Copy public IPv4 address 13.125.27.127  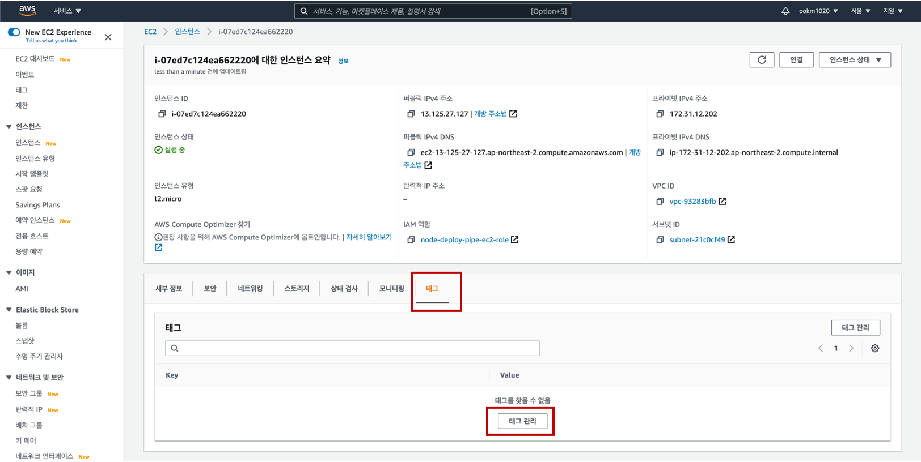411,114
